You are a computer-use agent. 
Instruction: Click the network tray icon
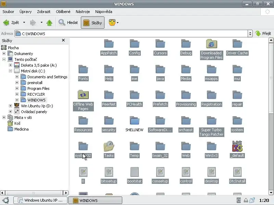[252, 200]
